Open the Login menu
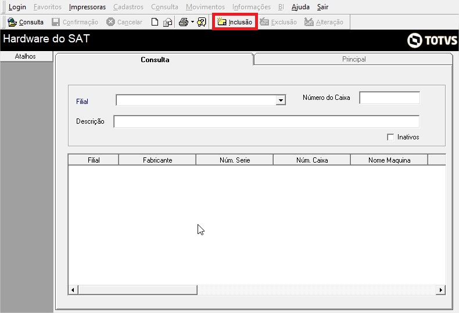Viewport: 459px width, 313px height. pyautogui.click(x=17, y=7)
